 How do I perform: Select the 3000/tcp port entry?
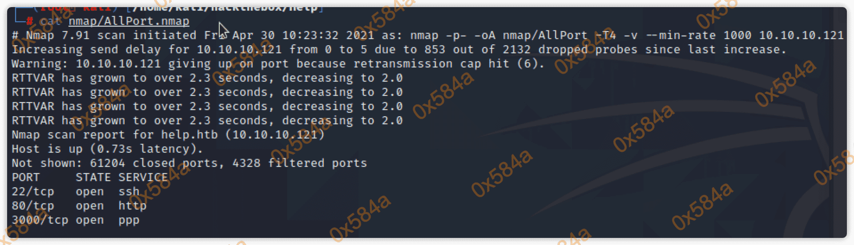click(x=40, y=220)
